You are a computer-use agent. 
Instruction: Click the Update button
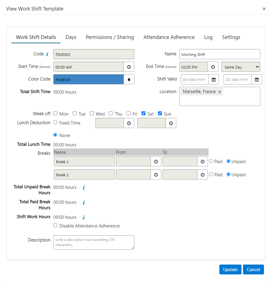[x=230, y=269]
